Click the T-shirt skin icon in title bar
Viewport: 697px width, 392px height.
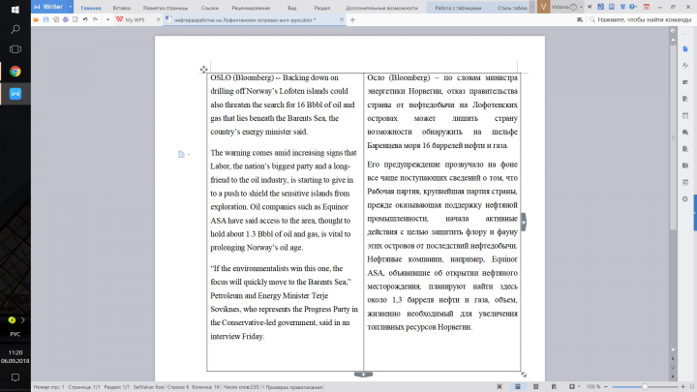pyautogui.click(x=622, y=7)
